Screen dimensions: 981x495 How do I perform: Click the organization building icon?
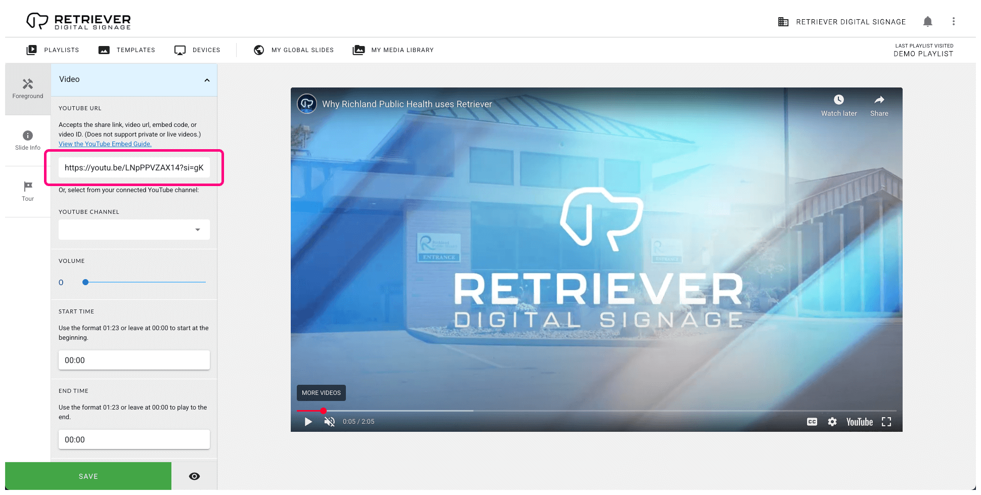point(783,22)
